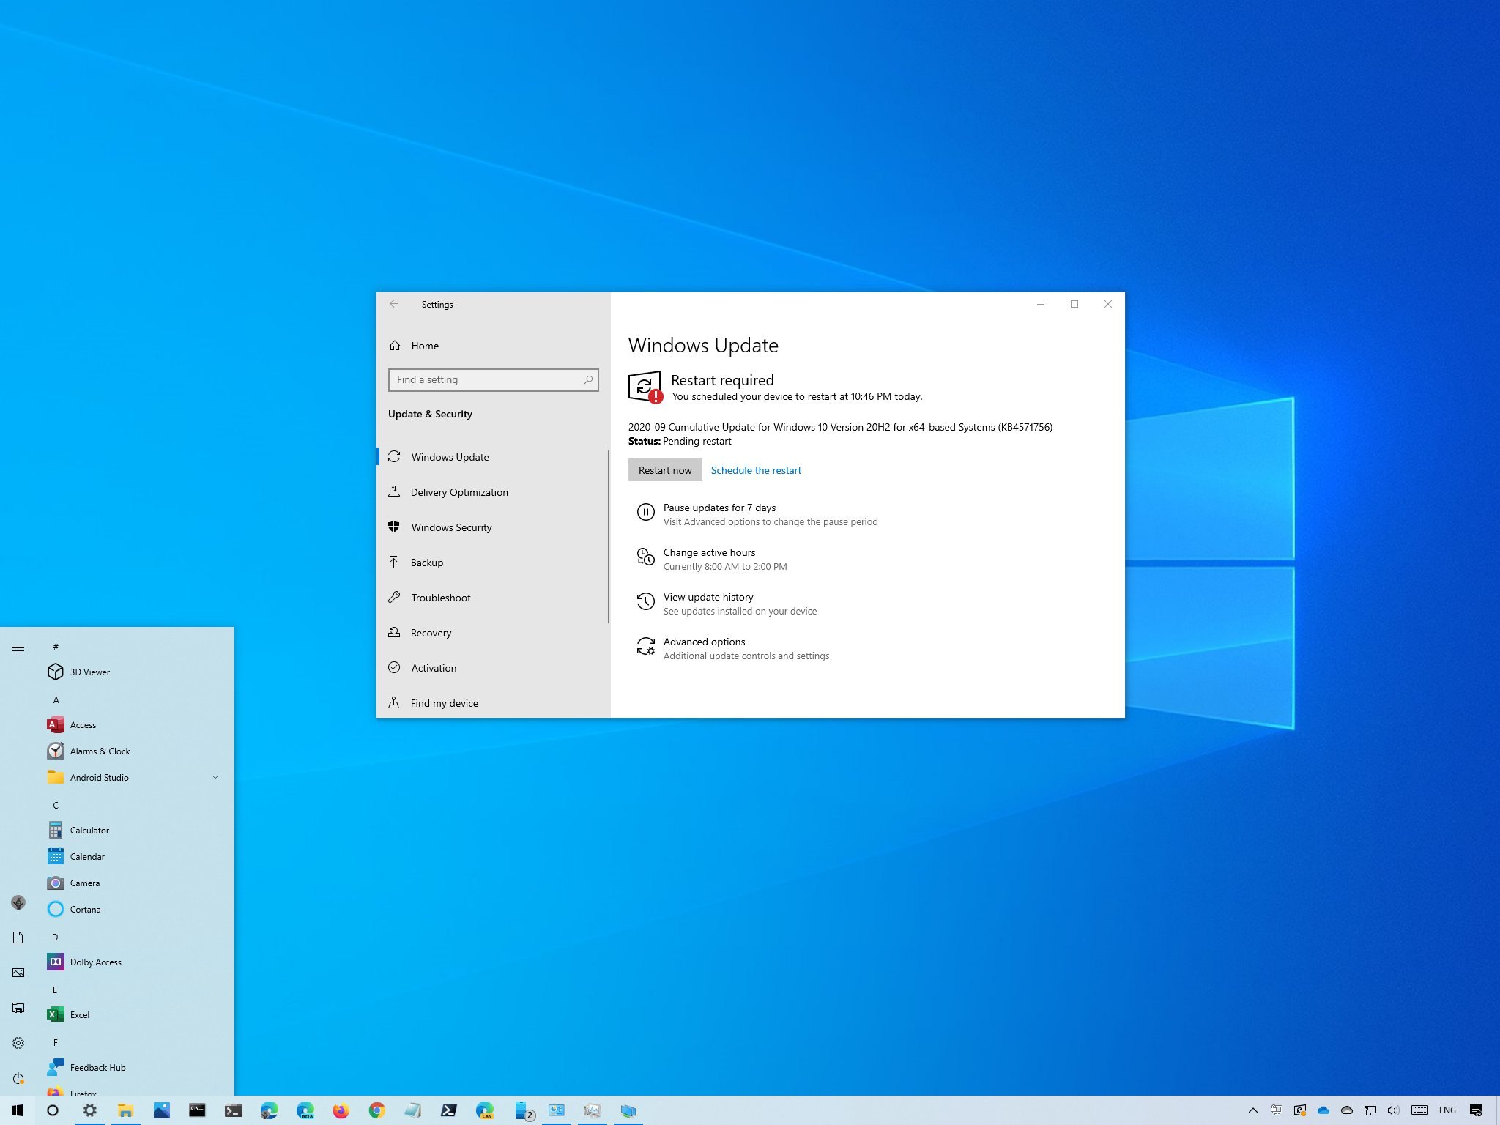1500x1125 pixels.
Task: Open Command Prompt from the taskbar
Action: pos(197,1110)
